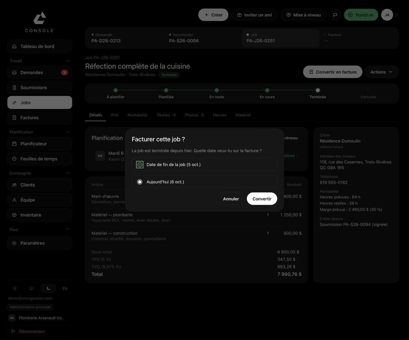The image size is (409, 340).
Task: Click phone number 819 555-0182
Action: point(334,183)
